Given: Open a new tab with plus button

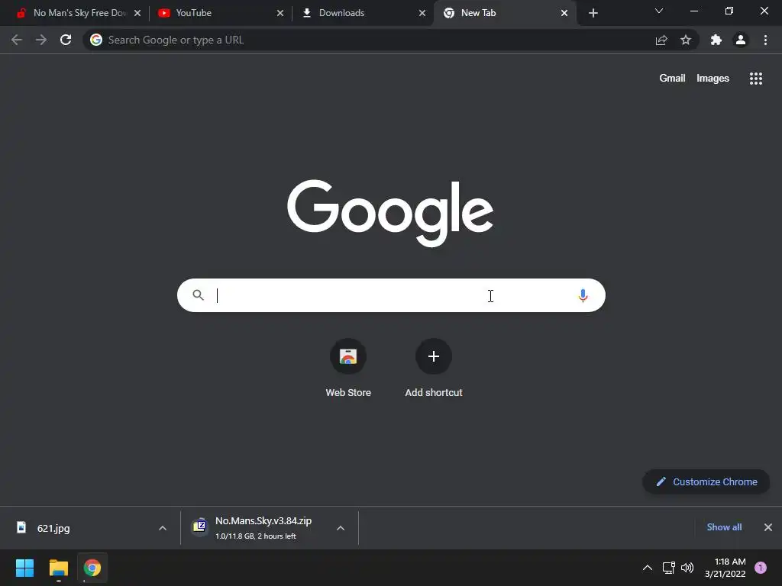Looking at the screenshot, I should point(593,13).
